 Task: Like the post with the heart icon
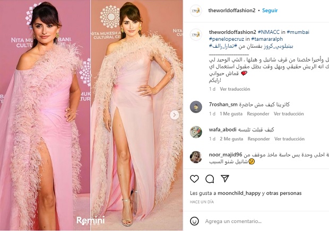click(194, 179)
